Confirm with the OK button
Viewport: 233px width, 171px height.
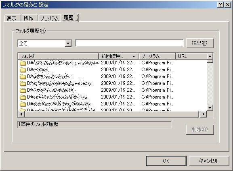[x=166, y=161]
